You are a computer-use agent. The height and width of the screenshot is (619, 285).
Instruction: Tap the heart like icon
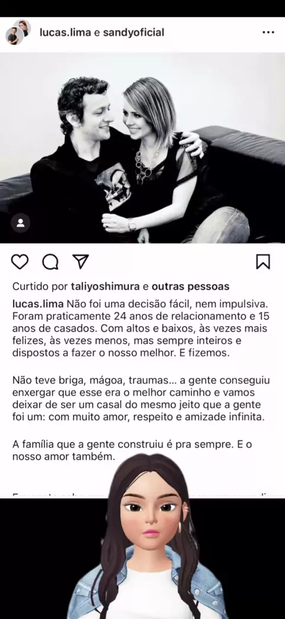pyautogui.click(x=20, y=262)
